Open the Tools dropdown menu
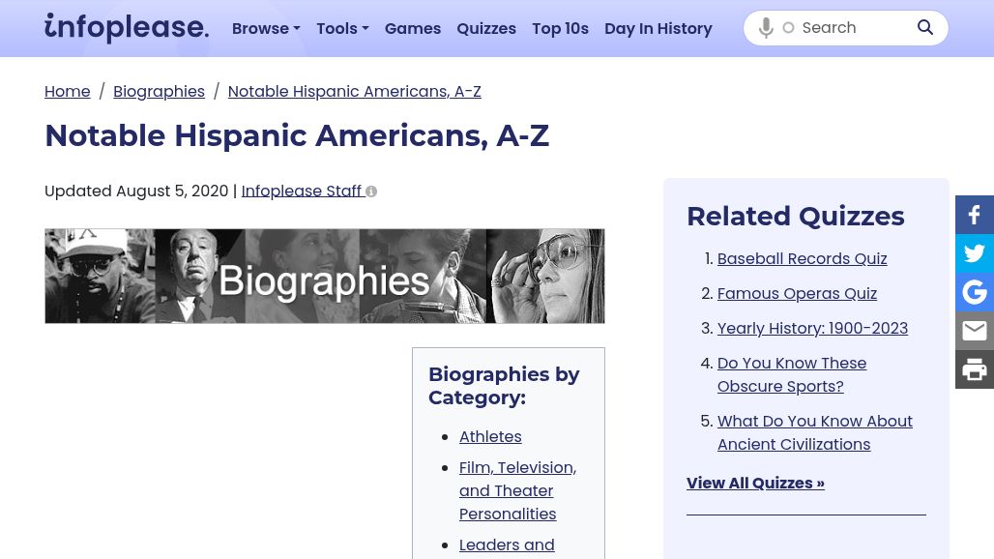Image resolution: width=994 pixels, height=559 pixels. [x=342, y=28]
